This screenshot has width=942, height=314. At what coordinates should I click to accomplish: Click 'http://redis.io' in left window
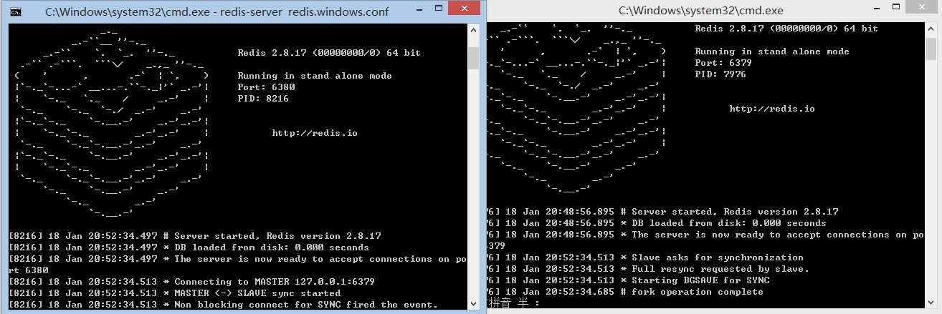point(315,133)
